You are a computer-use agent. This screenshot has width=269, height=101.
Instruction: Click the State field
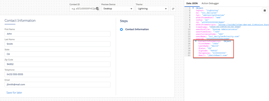tap(58, 54)
